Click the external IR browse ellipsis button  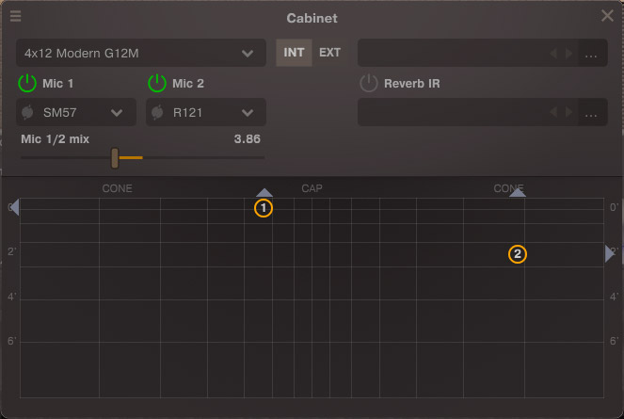pos(591,54)
